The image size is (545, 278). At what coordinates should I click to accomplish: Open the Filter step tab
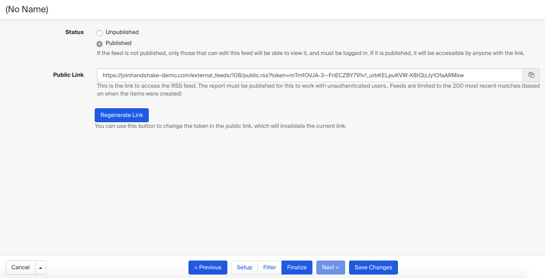270,268
